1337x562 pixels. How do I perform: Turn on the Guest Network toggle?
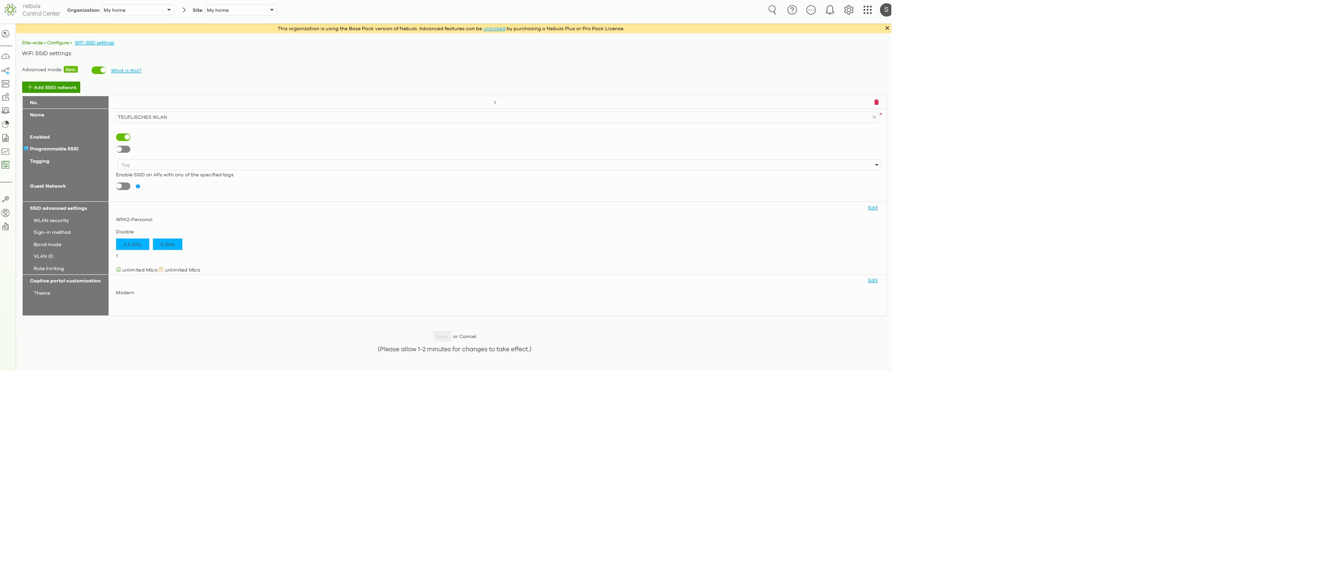[123, 187]
